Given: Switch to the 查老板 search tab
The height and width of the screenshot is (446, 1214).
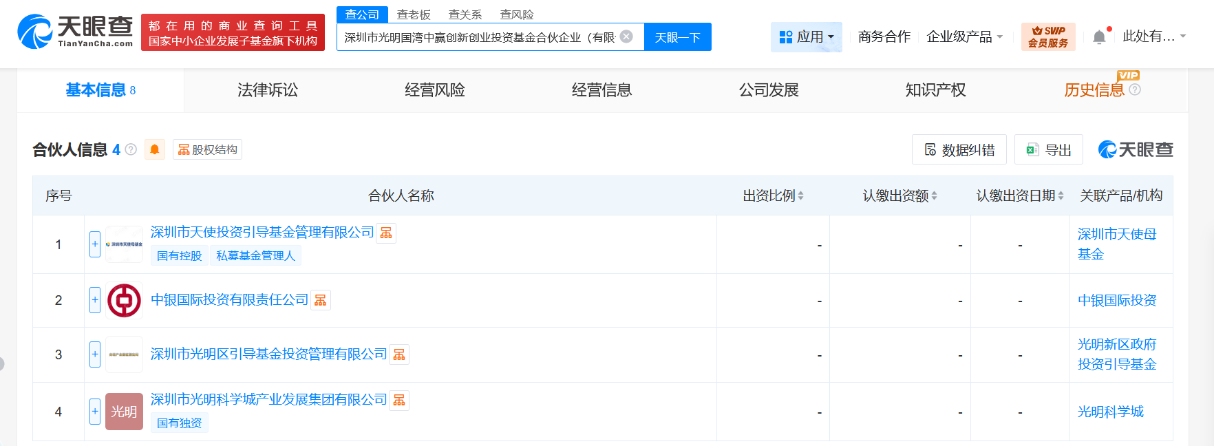Looking at the screenshot, I should [414, 14].
